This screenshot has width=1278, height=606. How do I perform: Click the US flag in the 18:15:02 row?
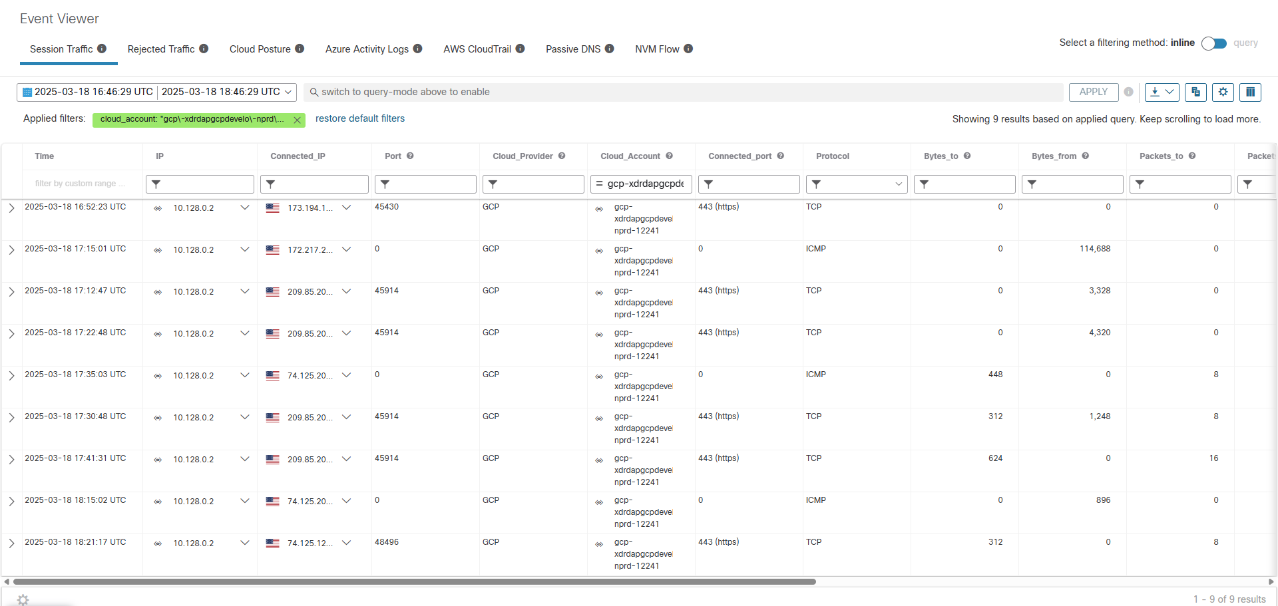click(272, 502)
